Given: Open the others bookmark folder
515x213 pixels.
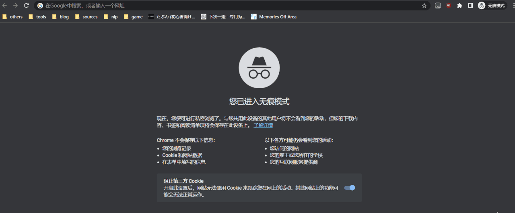Looking at the screenshot, I should (x=12, y=17).
